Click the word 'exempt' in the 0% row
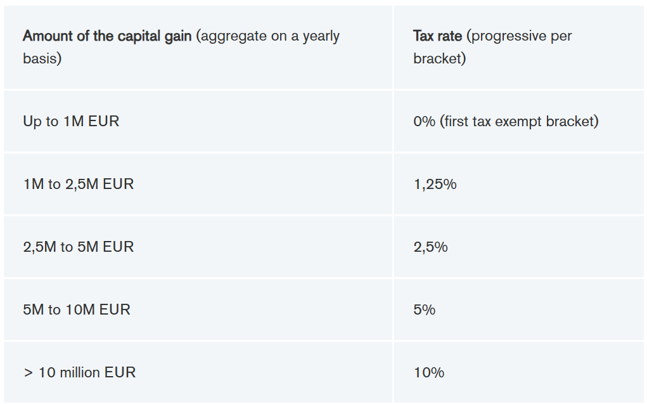 tap(517, 121)
